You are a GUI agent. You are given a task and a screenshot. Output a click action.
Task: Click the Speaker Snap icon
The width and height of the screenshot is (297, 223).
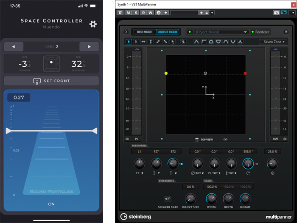(x=168, y=198)
